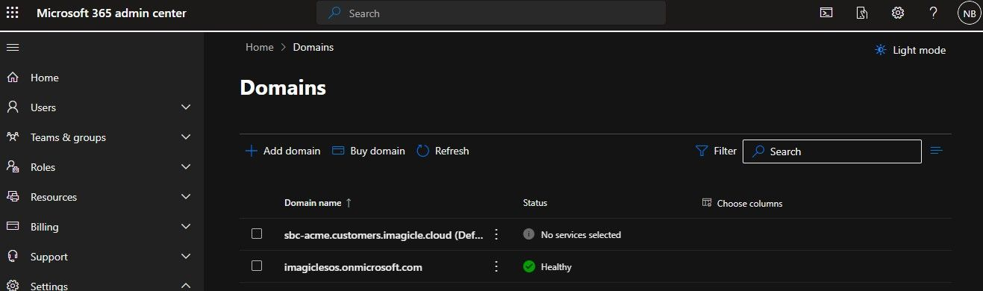This screenshot has height=291, width=983.
Task: Click the Home breadcrumb link
Action: click(x=260, y=47)
